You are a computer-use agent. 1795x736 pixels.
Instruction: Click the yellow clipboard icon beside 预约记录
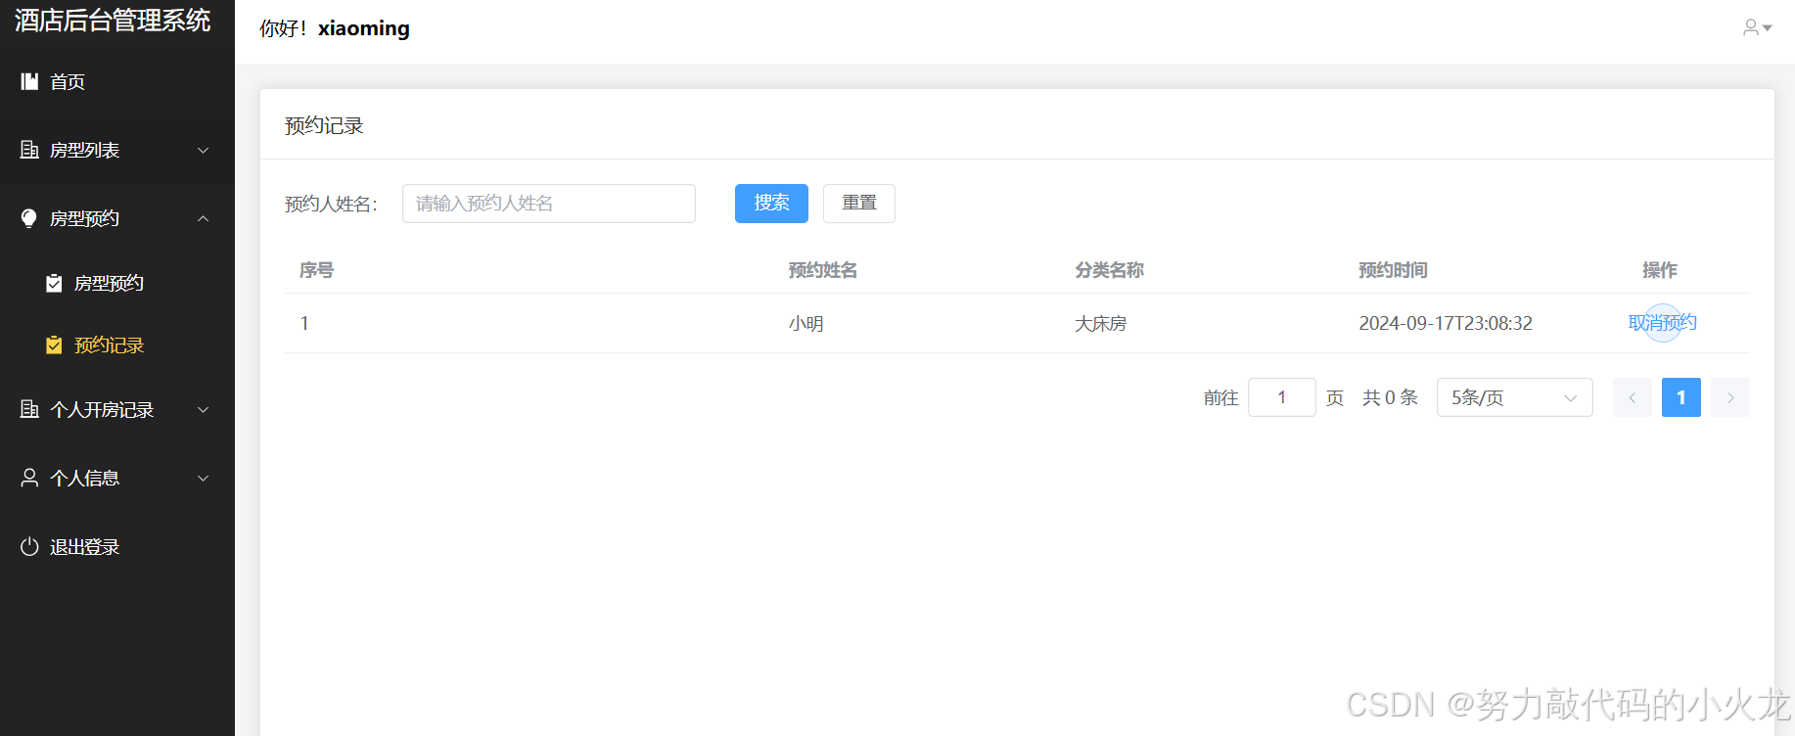coord(54,345)
